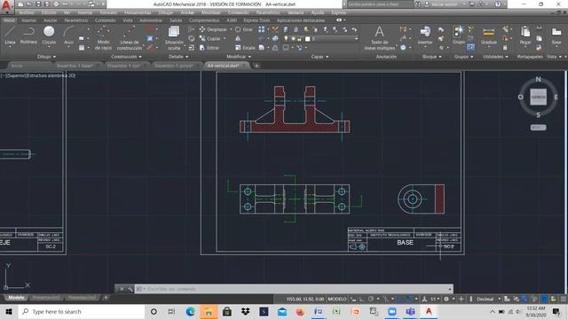Close the command line with X button

coord(122,289)
